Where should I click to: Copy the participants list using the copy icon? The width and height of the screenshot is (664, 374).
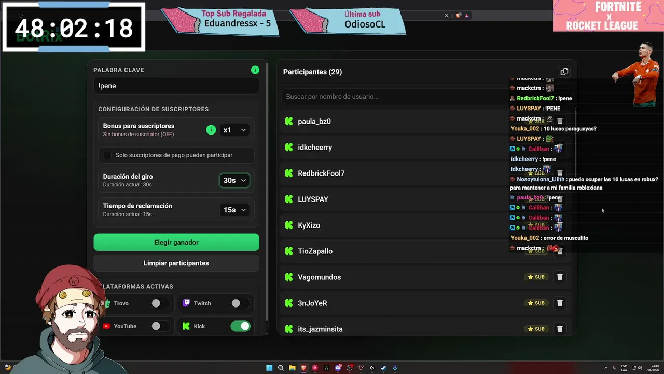coord(564,72)
